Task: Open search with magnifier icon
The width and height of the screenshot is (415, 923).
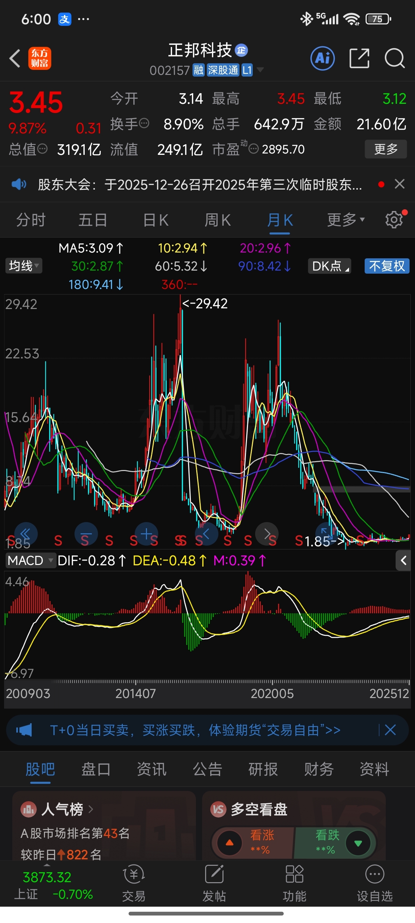Action: (395, 59)
